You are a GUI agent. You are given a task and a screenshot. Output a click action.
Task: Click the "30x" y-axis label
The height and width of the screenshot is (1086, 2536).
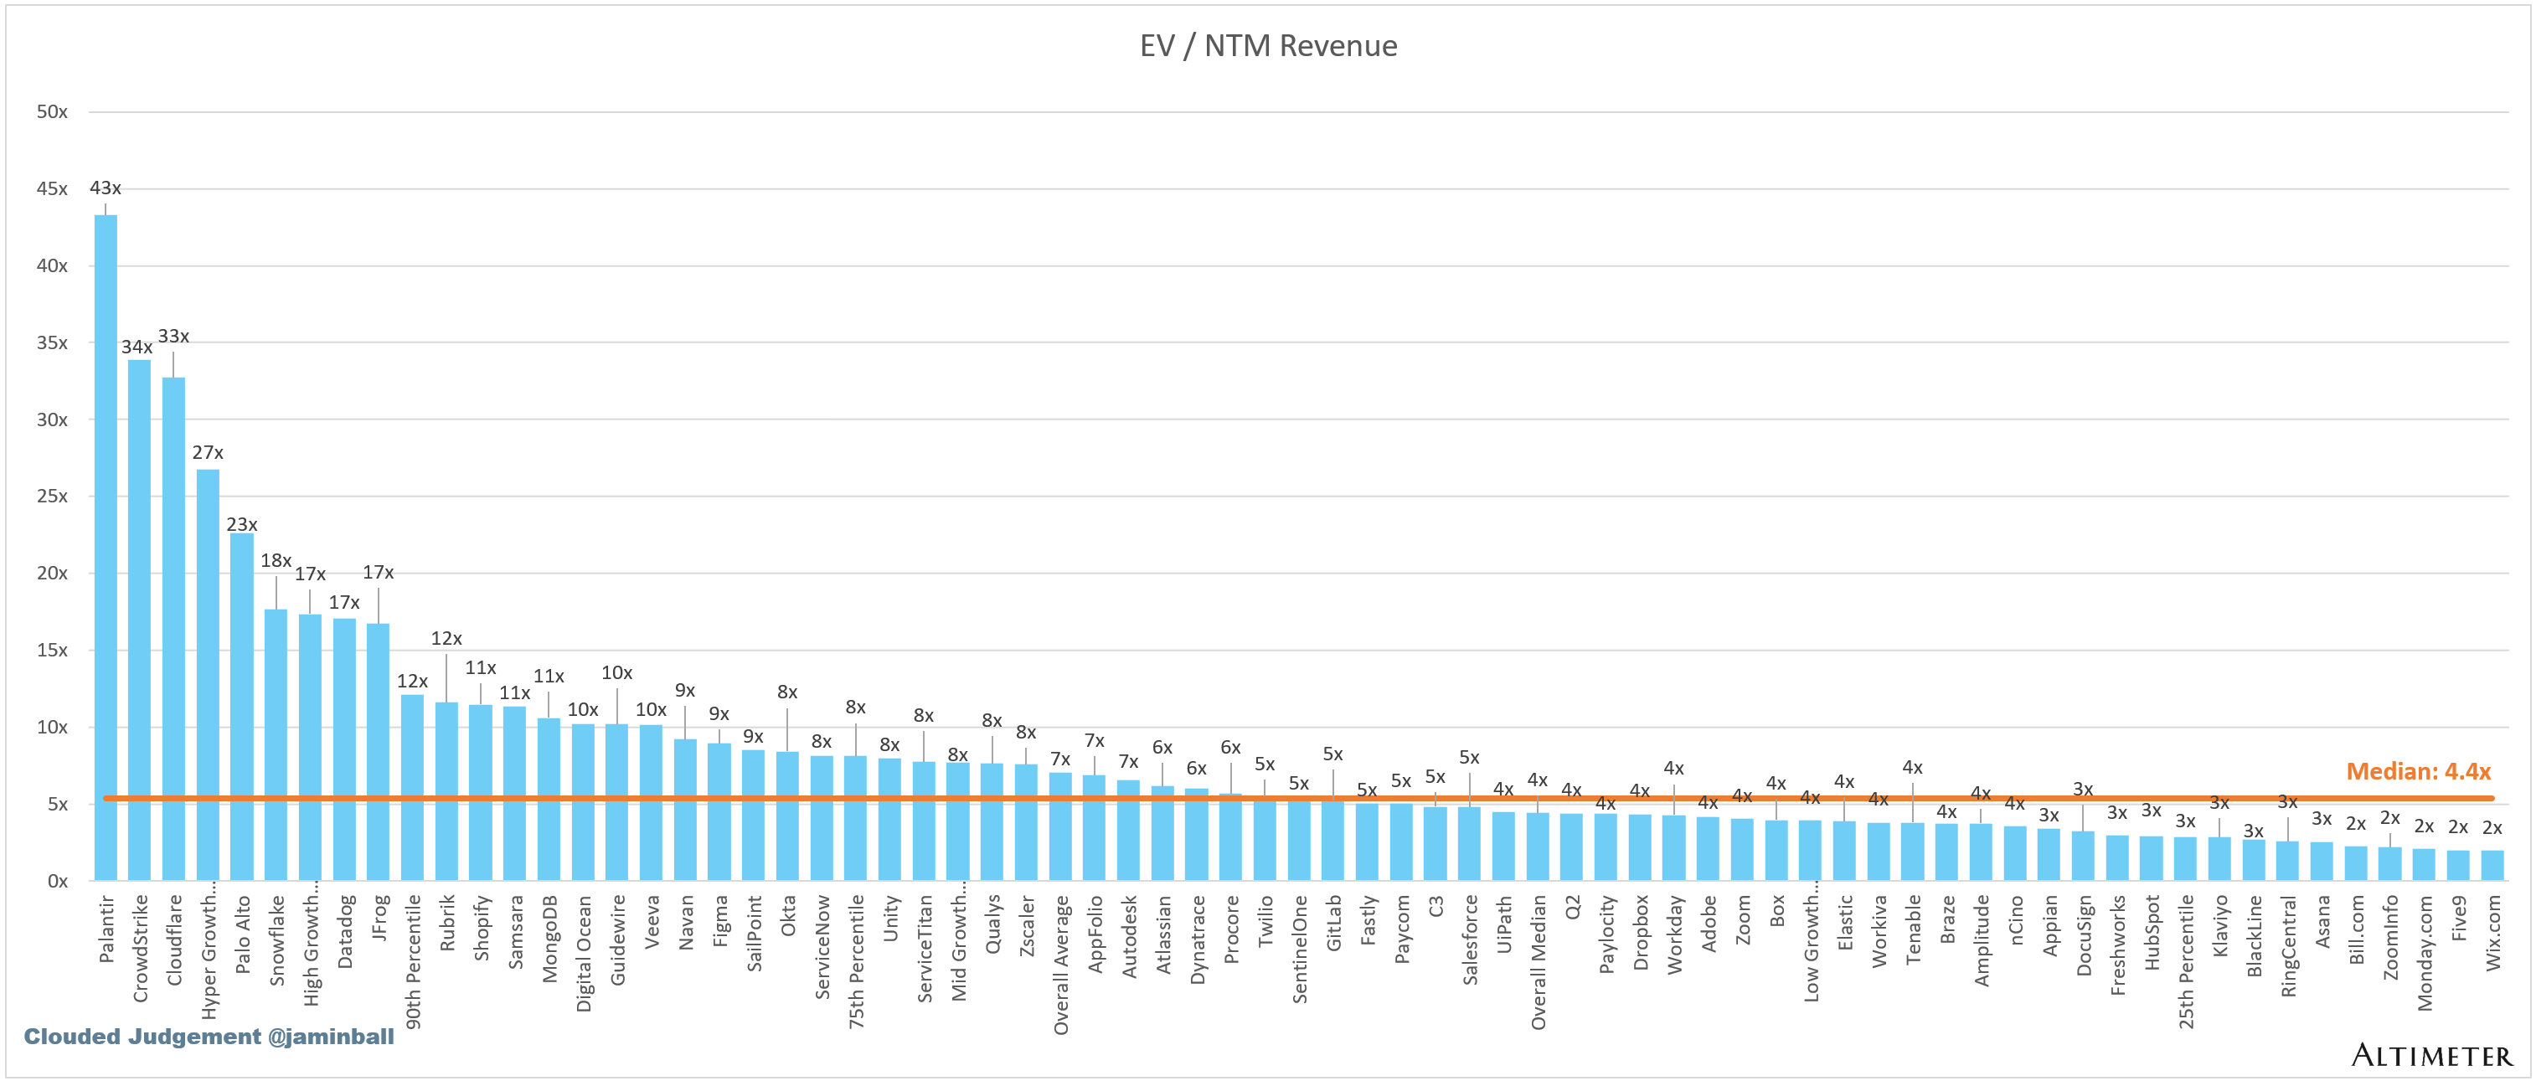coord(52,419)
